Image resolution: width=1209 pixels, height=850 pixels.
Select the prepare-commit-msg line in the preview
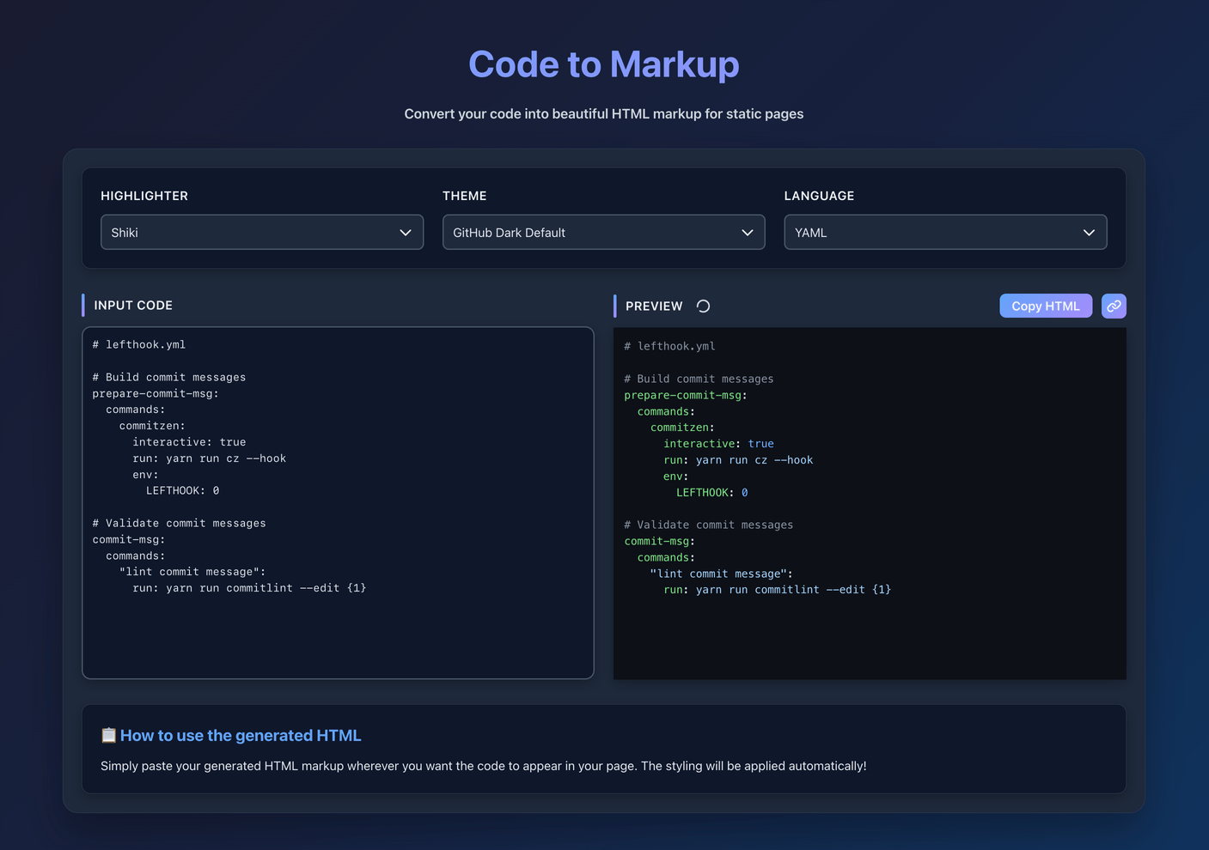tap(685, 395)
